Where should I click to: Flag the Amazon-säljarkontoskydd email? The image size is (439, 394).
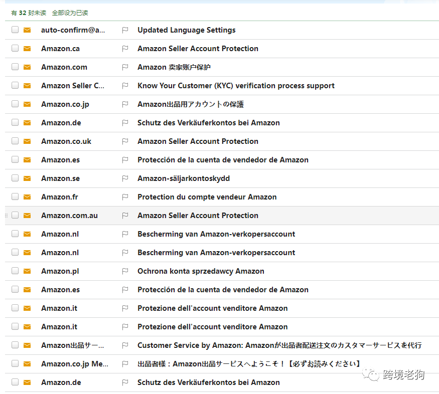click(125, 178)
